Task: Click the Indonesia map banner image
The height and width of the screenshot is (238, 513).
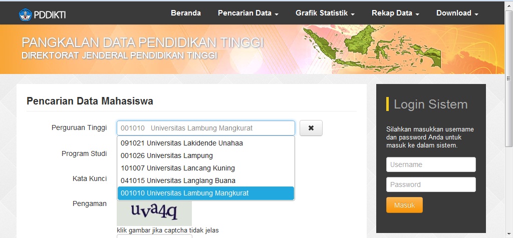Action: (373, 48)
